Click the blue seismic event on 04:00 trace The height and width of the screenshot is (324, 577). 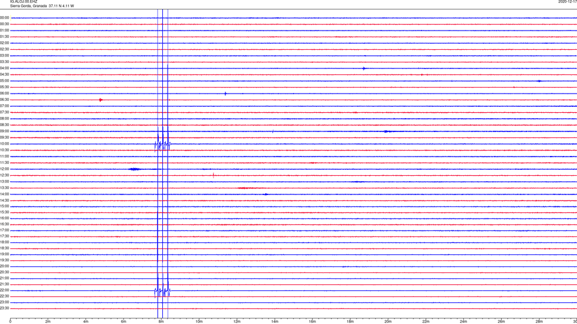pos(364,68)
